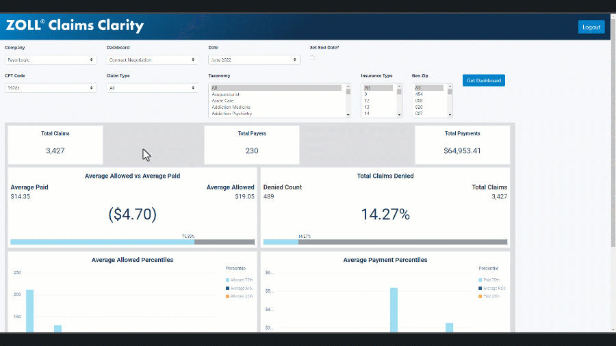Click the Taxonomy list scrollbar thumb

pyautogui.click(x=348, y=92)
